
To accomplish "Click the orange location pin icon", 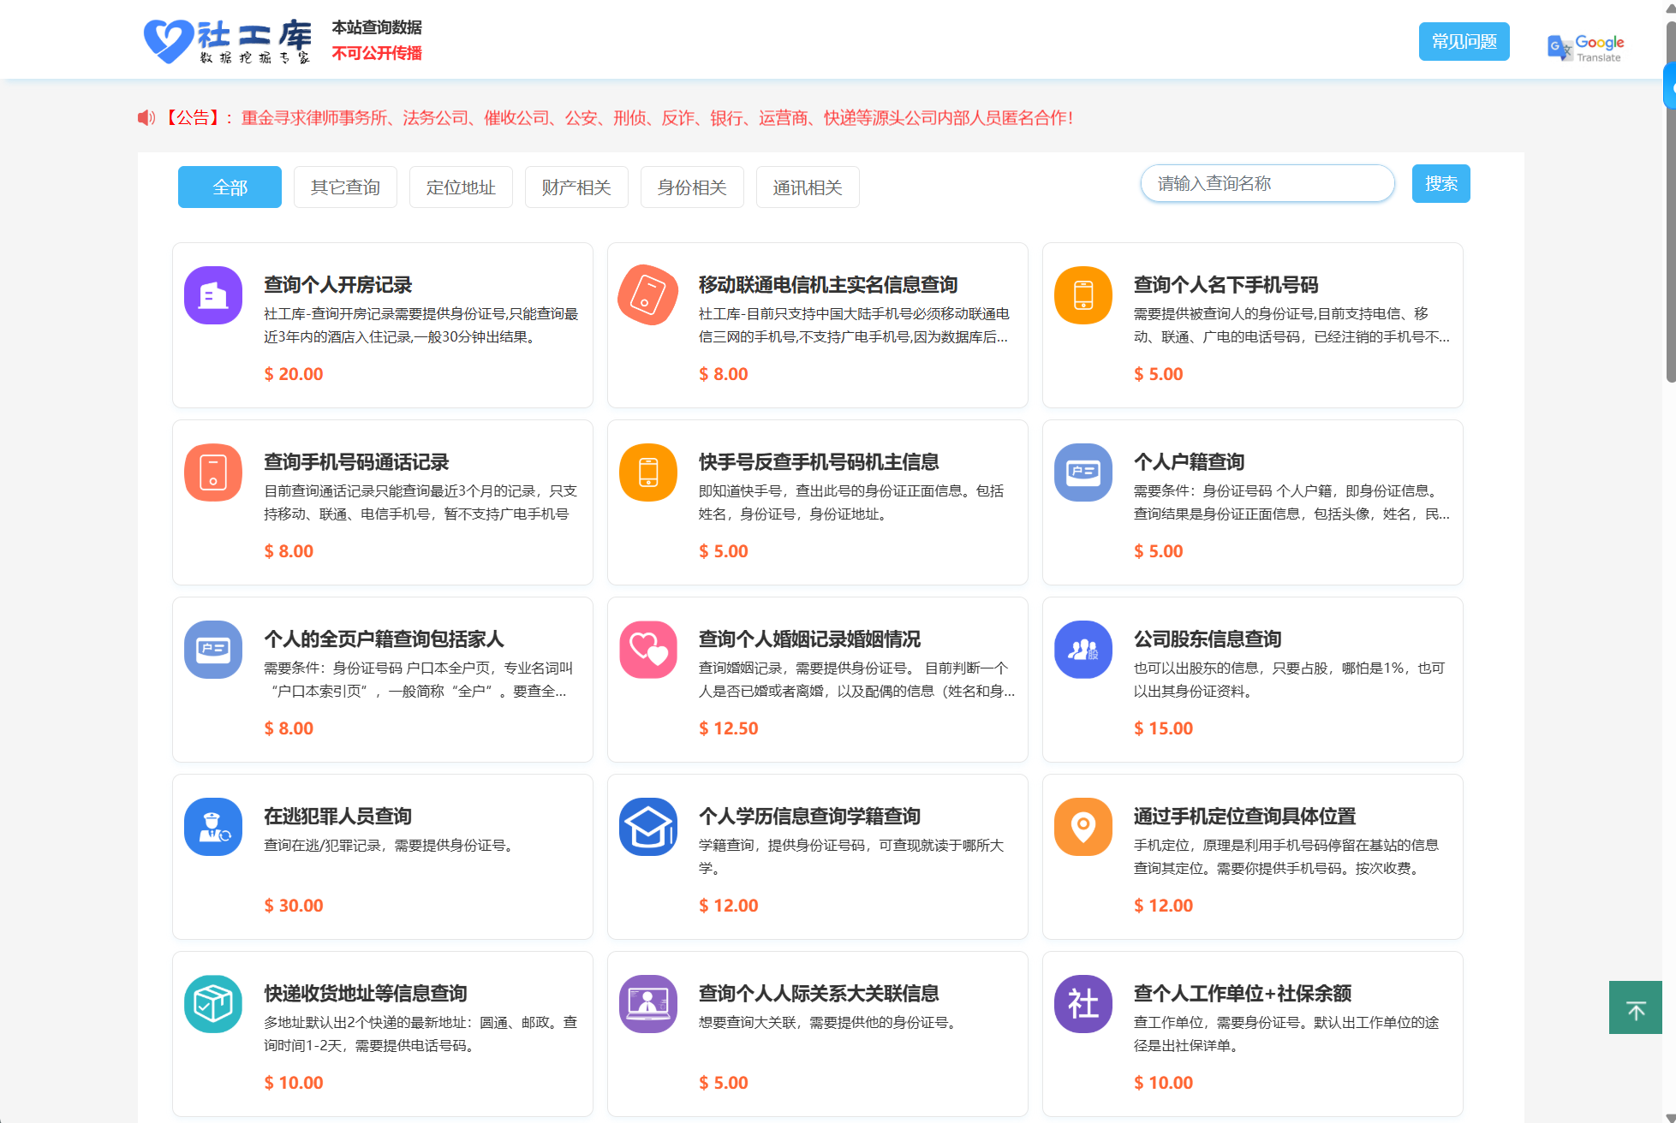I will [x=1083, y=827].
